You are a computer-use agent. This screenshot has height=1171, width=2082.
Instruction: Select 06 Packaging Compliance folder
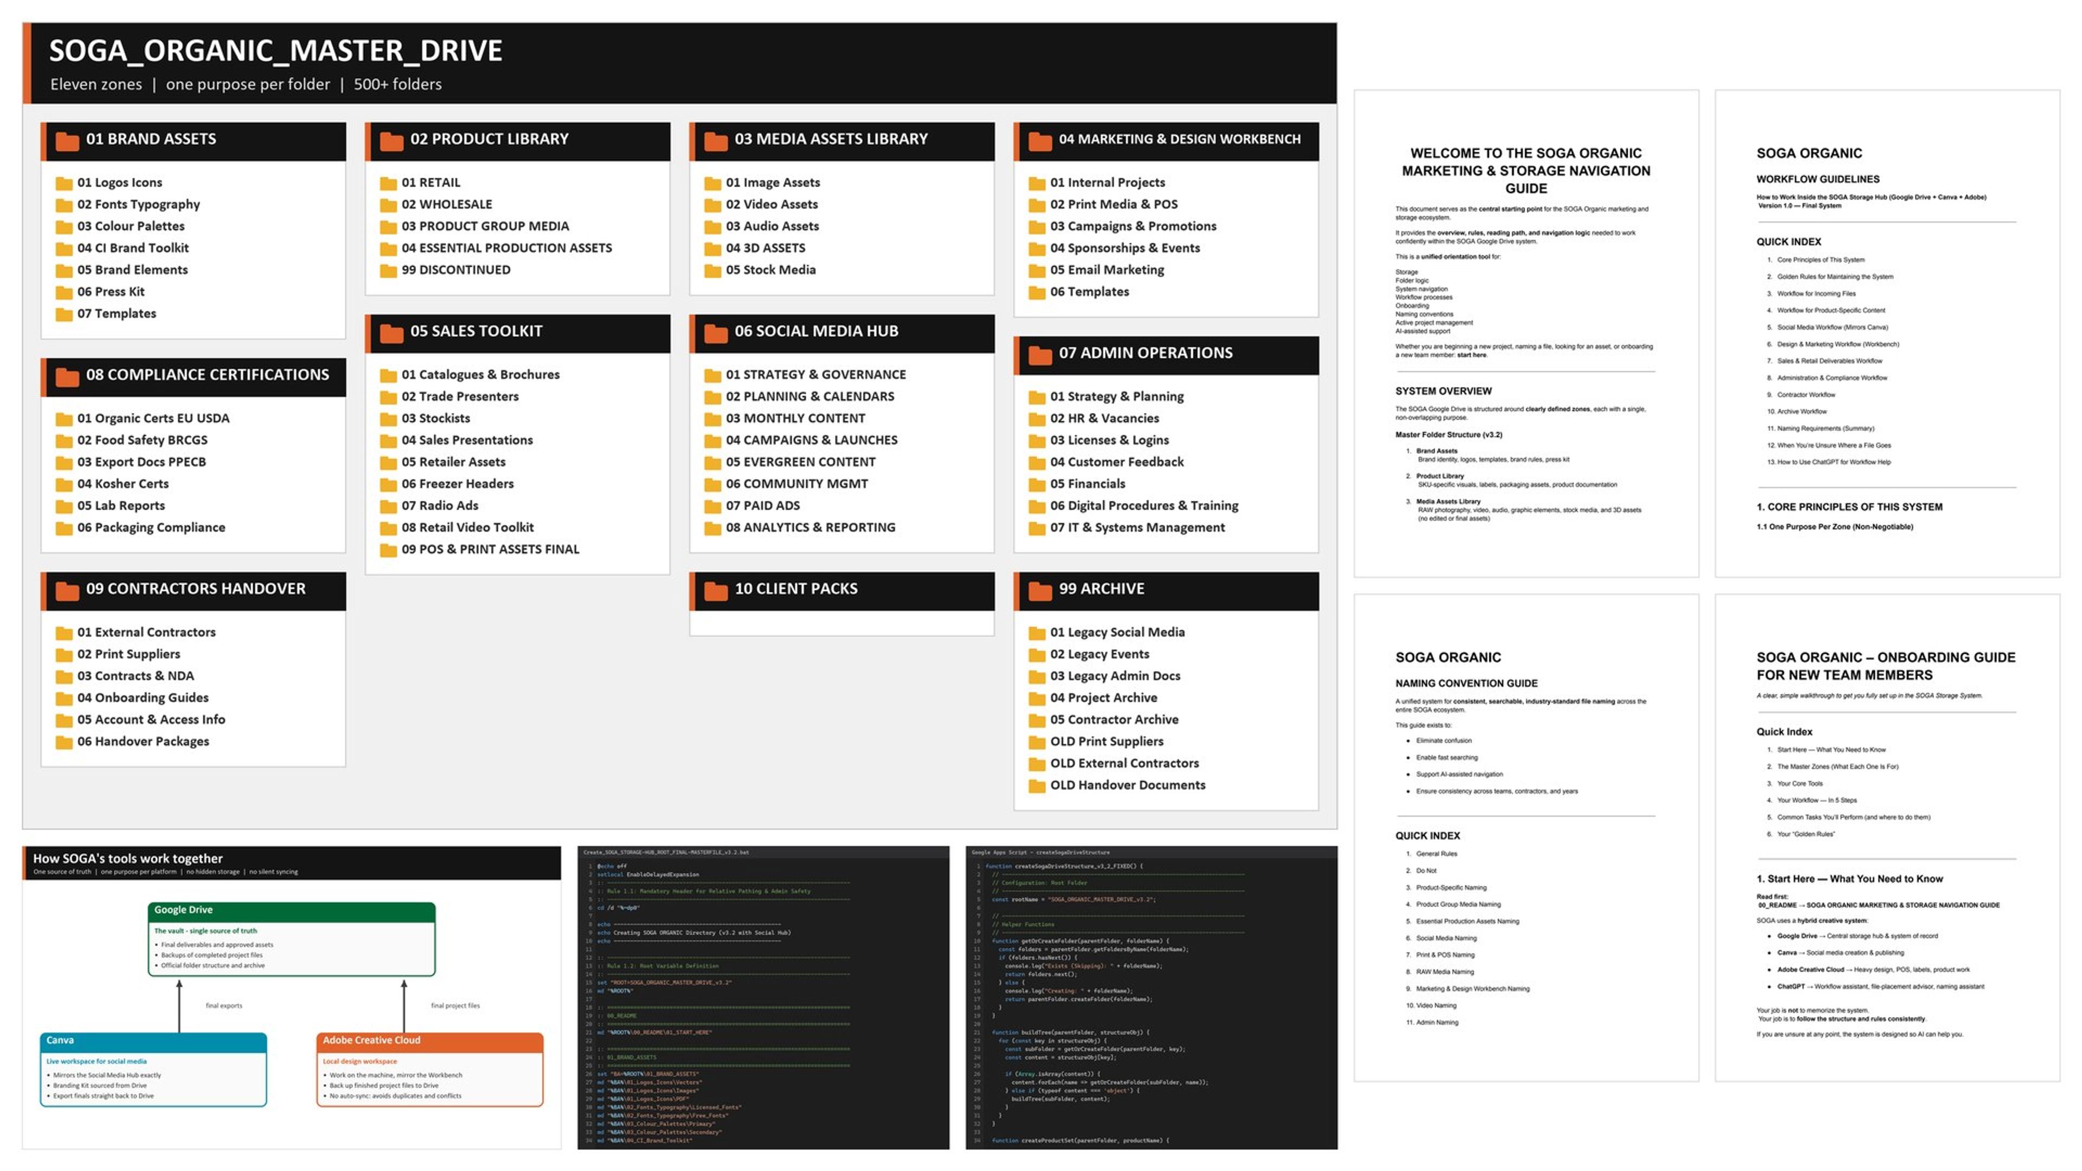click(140, 527)
